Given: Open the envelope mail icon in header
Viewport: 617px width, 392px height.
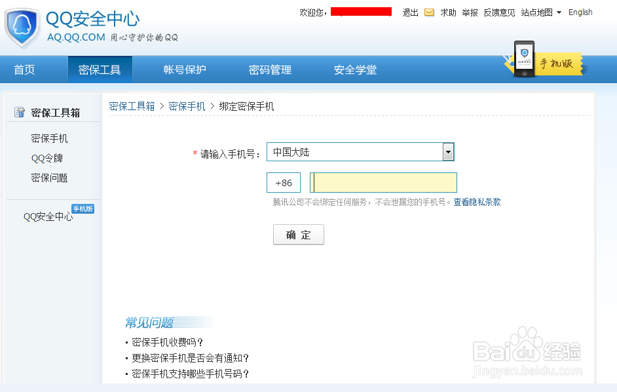Looking at the screenshot, I should [429, 12].
